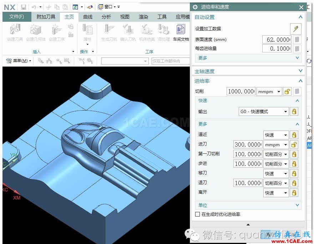This screenshot has height=244, width=314.
Task: Open the 输出 G0 - 快速模式 dropdown
Action: coord(264,111)
